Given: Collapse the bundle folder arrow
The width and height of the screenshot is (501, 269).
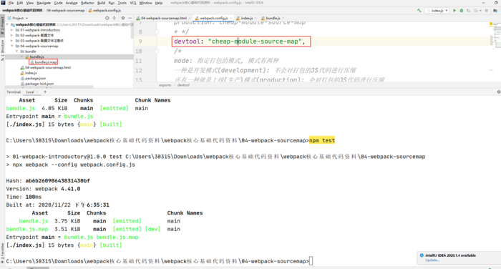Looking at the screenshot, I should tap(16, 52).
